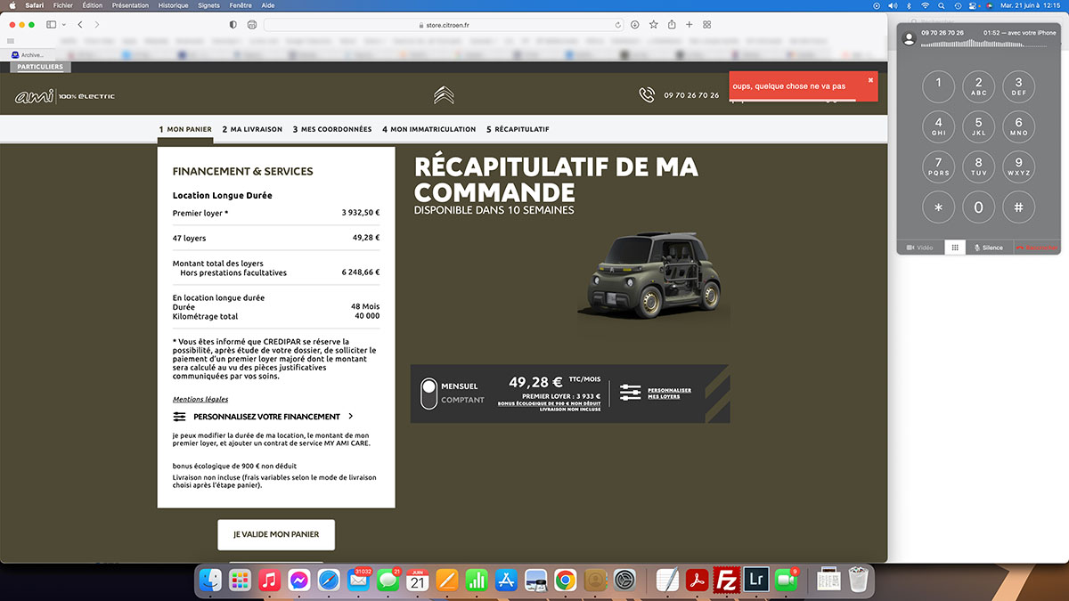Bookmark page with the star icon
Viewport: 1069px width, 601px height.
654,25
